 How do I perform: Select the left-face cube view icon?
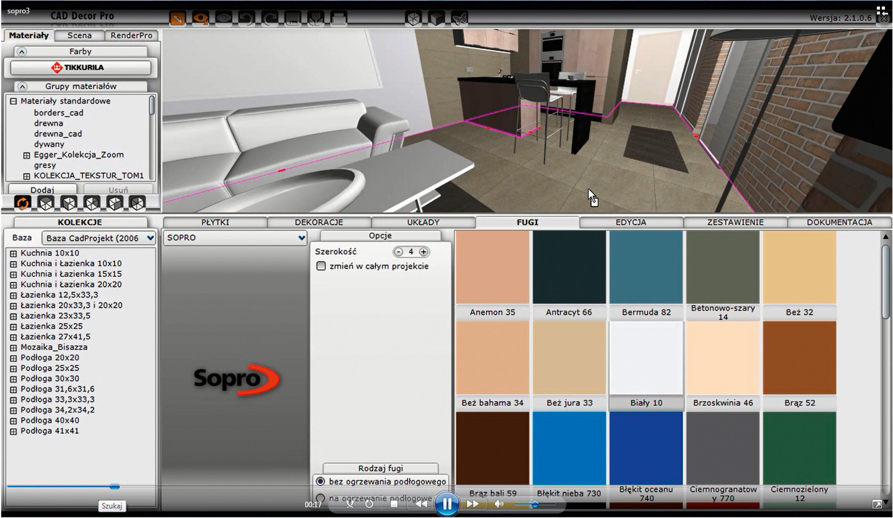coord(69,203)
